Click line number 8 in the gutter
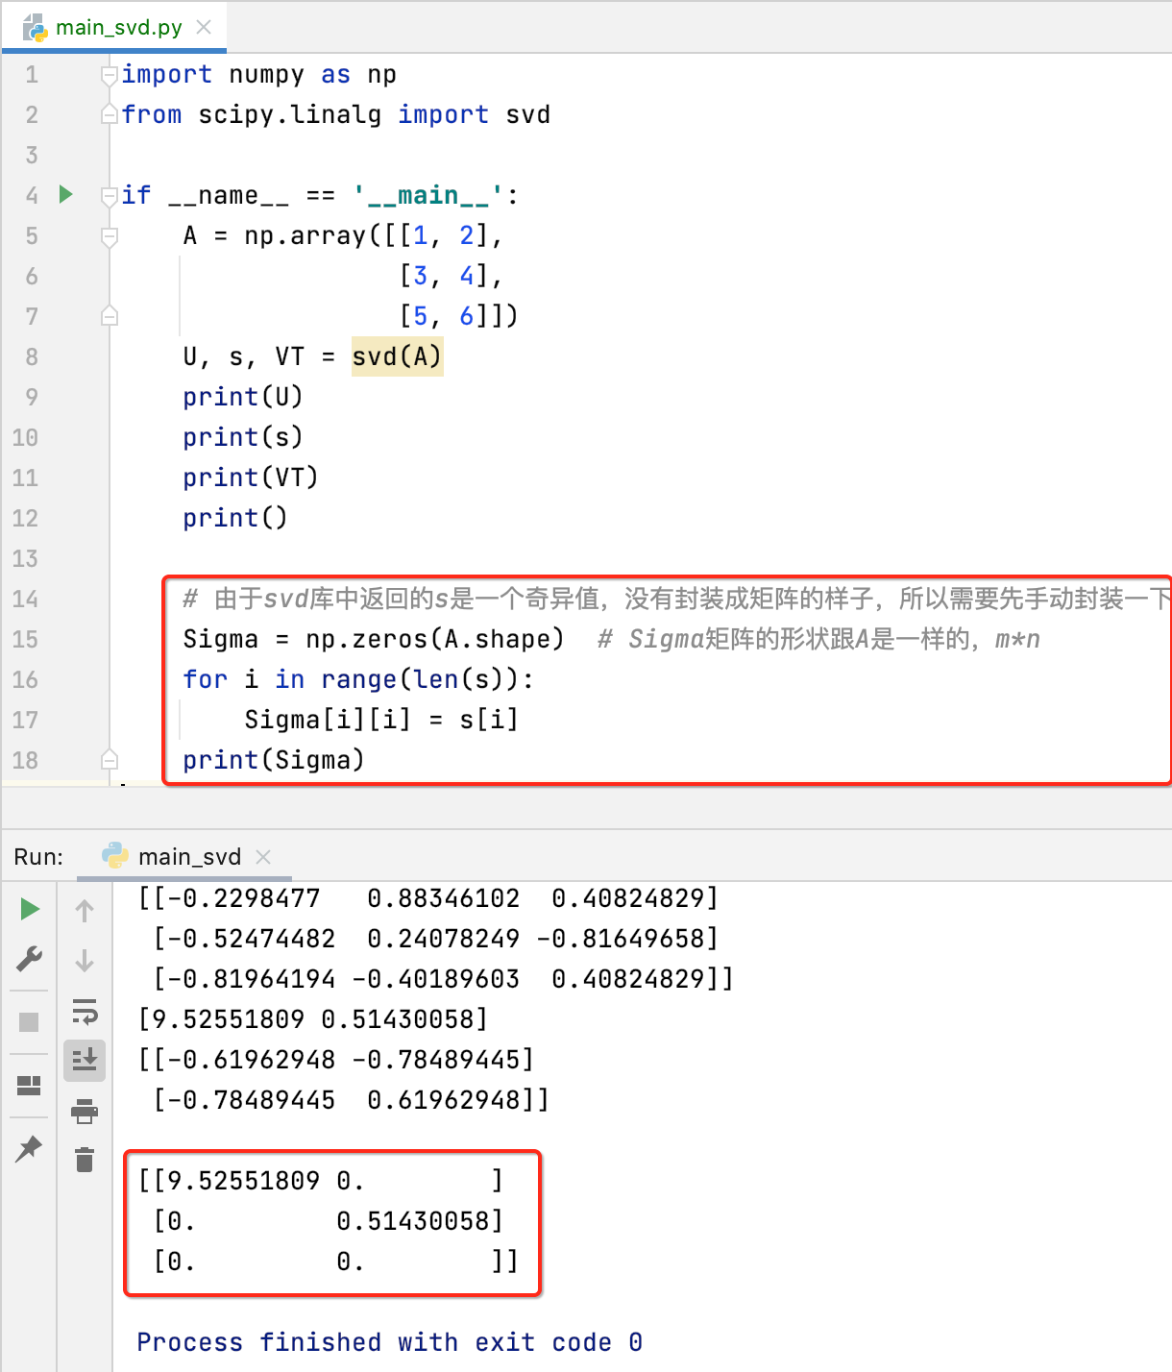 point(31,356)
